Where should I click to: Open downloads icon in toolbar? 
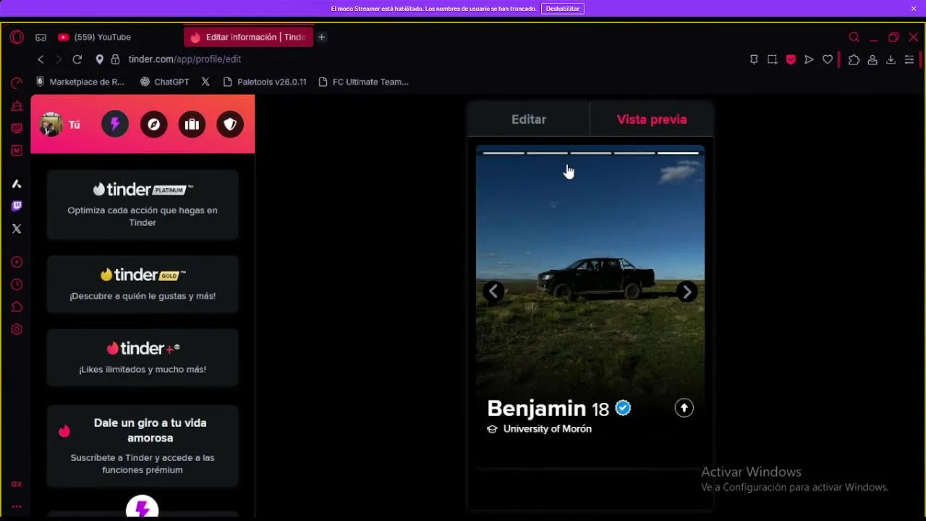(891, 59)
